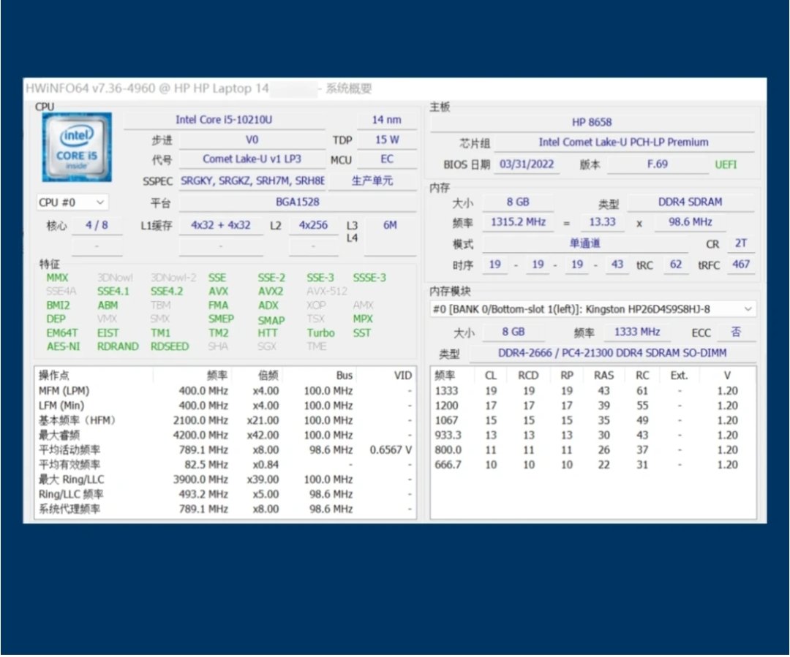This screenshot has height=657, width=790.
Task: Click the BIOS date 03/31/2022 field
Action: point(527,164)
